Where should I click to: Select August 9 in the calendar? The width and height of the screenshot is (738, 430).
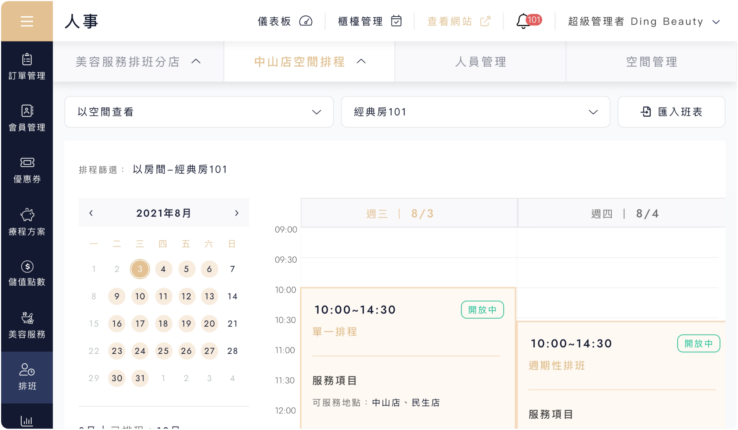point(117,296)
